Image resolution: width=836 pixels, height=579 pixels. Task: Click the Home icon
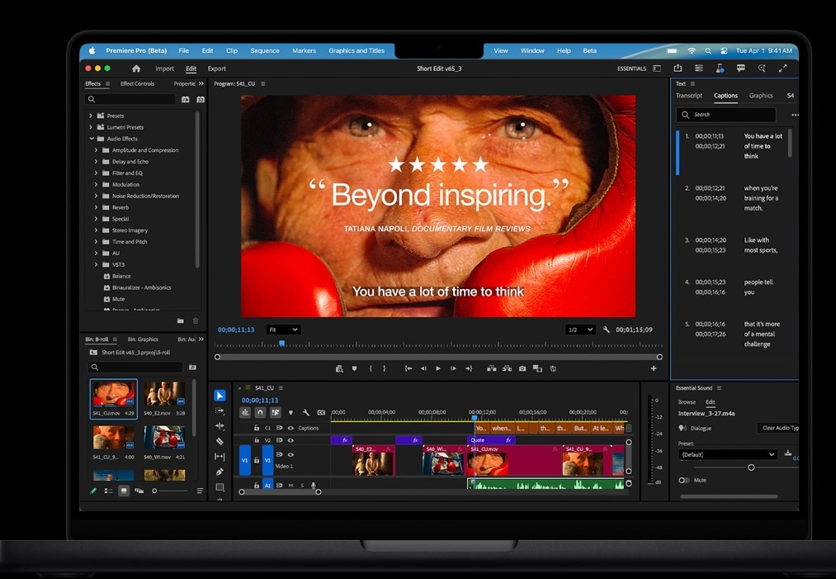[136, 69]
